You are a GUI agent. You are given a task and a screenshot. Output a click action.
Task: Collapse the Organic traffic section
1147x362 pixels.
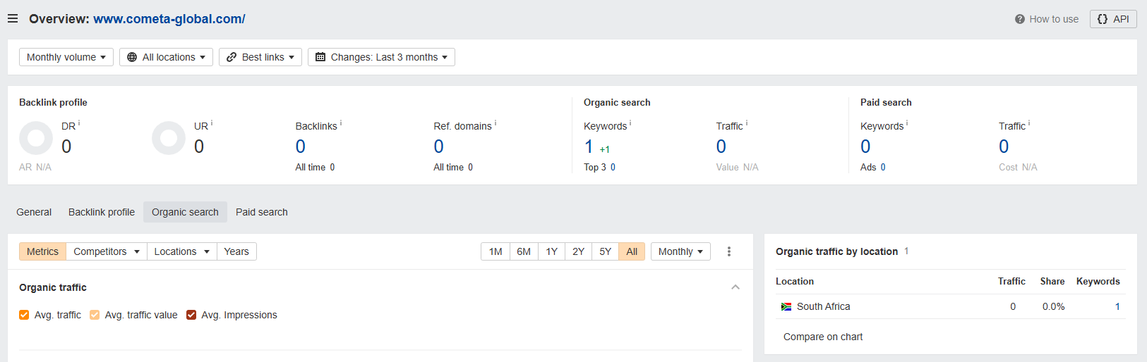coord(735,287)
